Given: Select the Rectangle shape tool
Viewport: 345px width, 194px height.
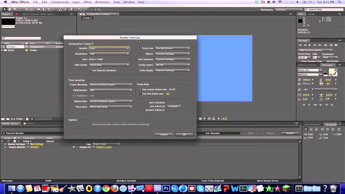Looking at the screenshot, I should coord(39,9).
